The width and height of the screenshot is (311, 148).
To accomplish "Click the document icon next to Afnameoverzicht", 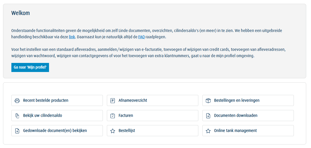I will 113,100.
